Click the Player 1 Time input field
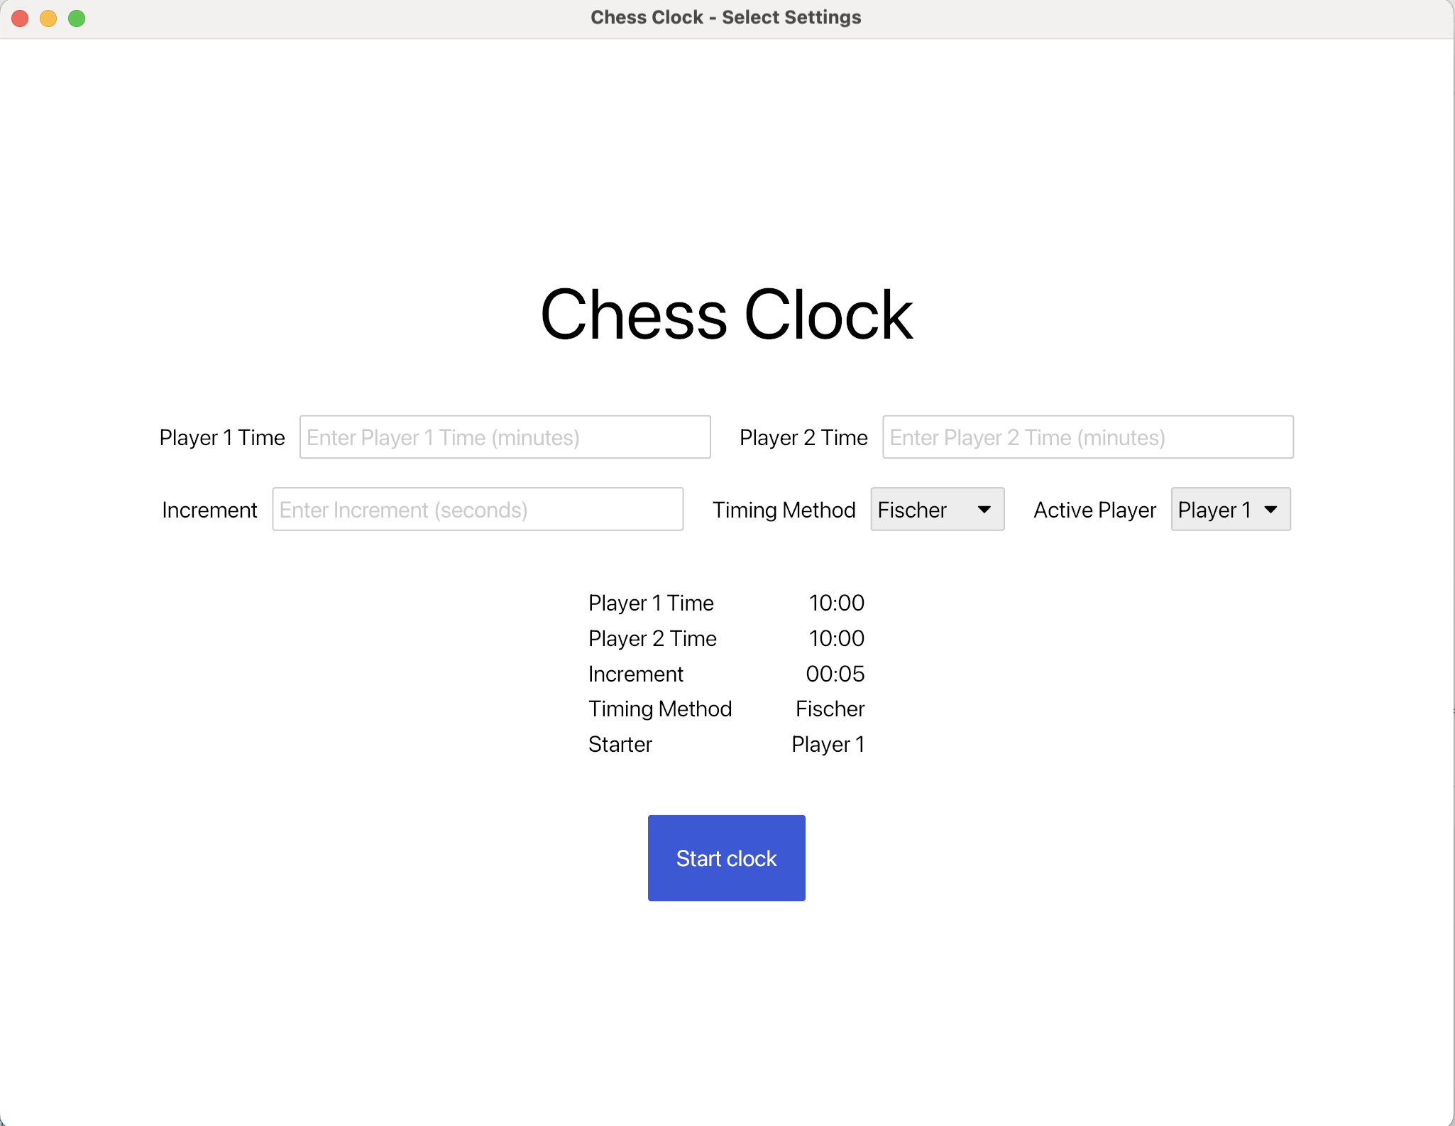The height and width of the screenshot is (1126, 1455). tap(505, 437)
